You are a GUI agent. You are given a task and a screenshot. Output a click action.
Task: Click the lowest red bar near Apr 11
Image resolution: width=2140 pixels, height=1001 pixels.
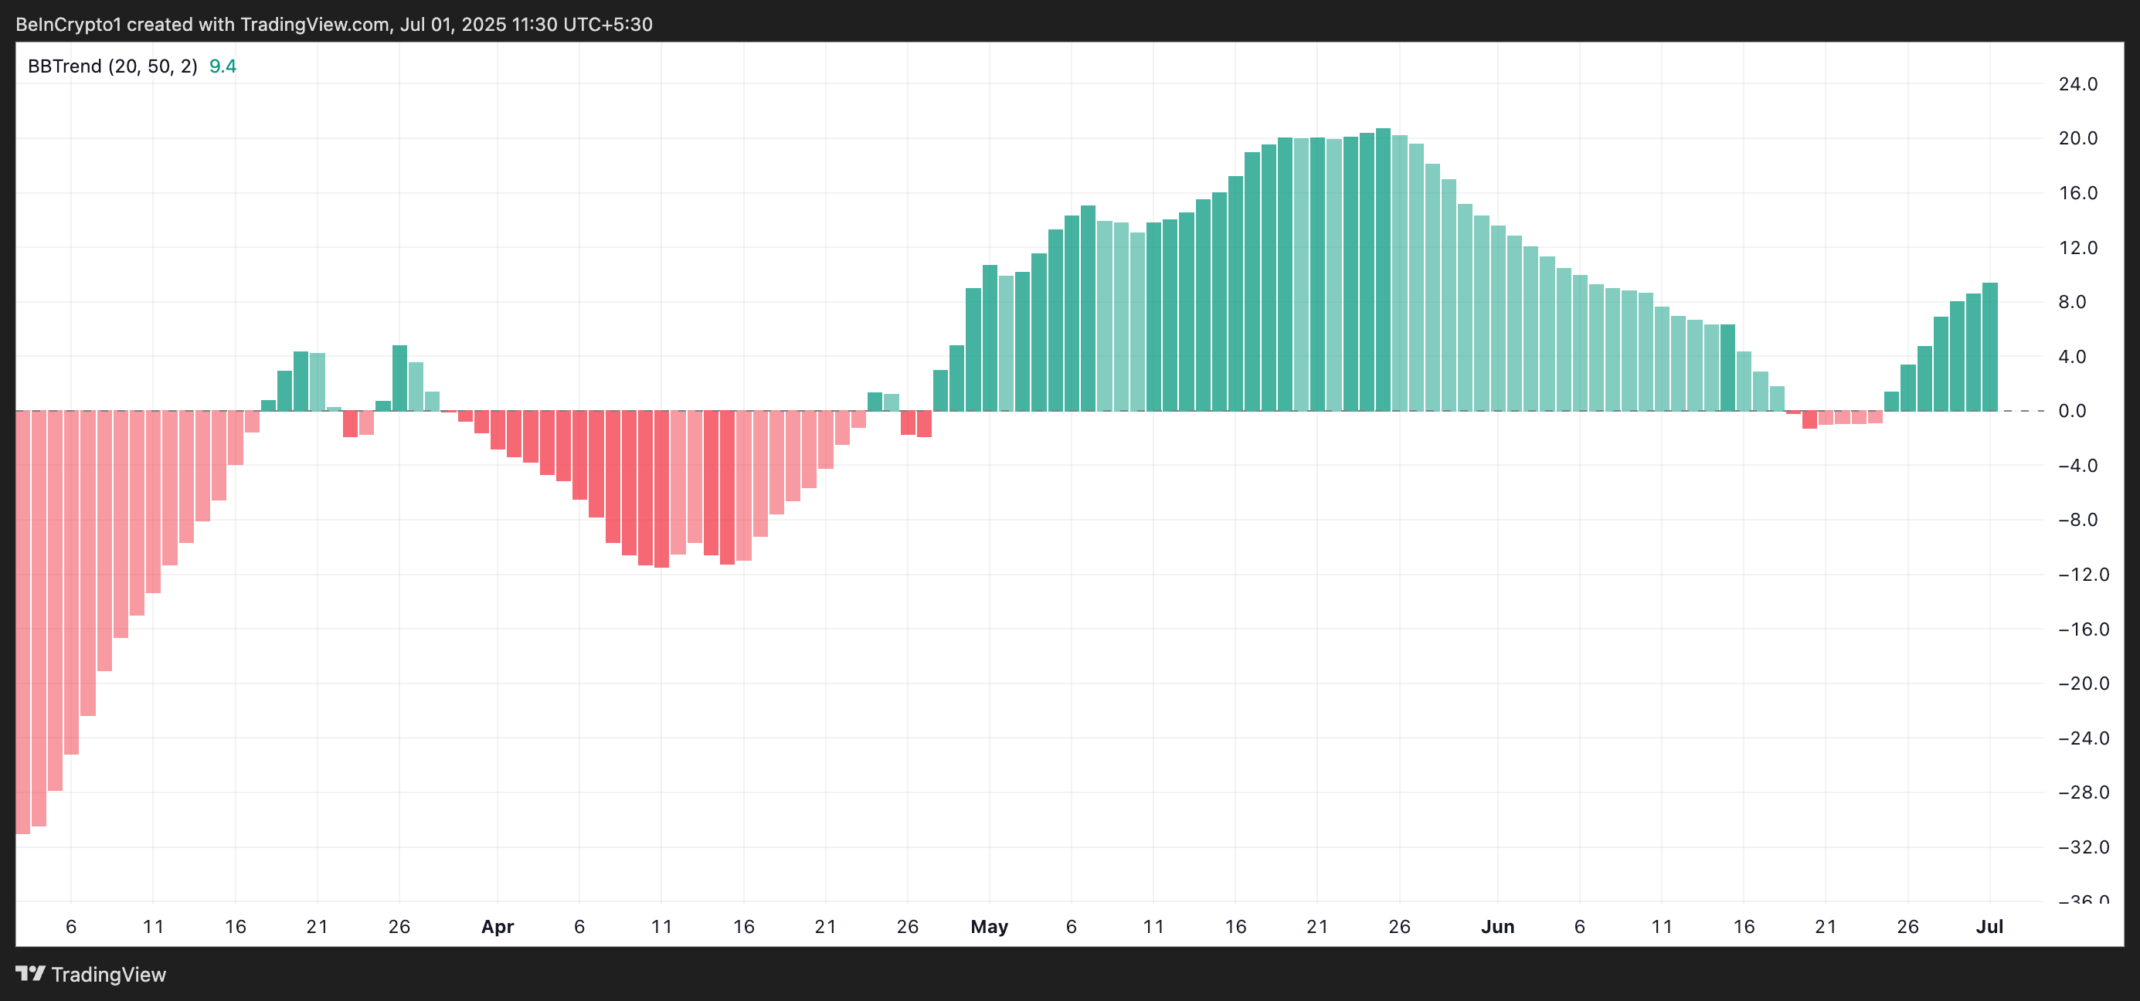[661, 490]
